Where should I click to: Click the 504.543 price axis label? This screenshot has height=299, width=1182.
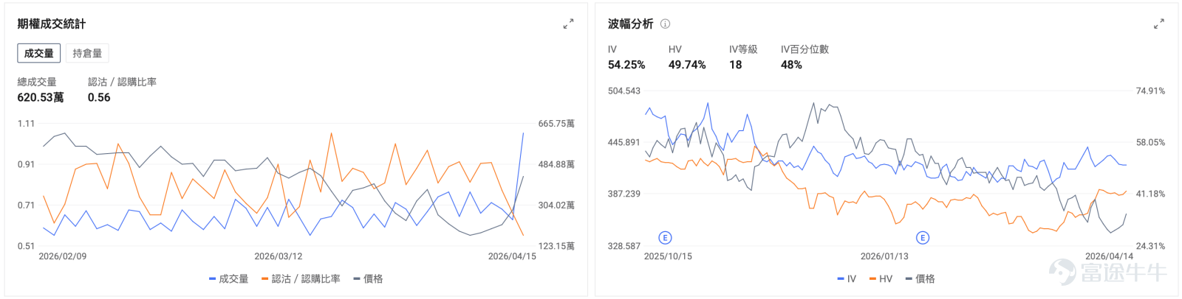click(x=624, y=91)
